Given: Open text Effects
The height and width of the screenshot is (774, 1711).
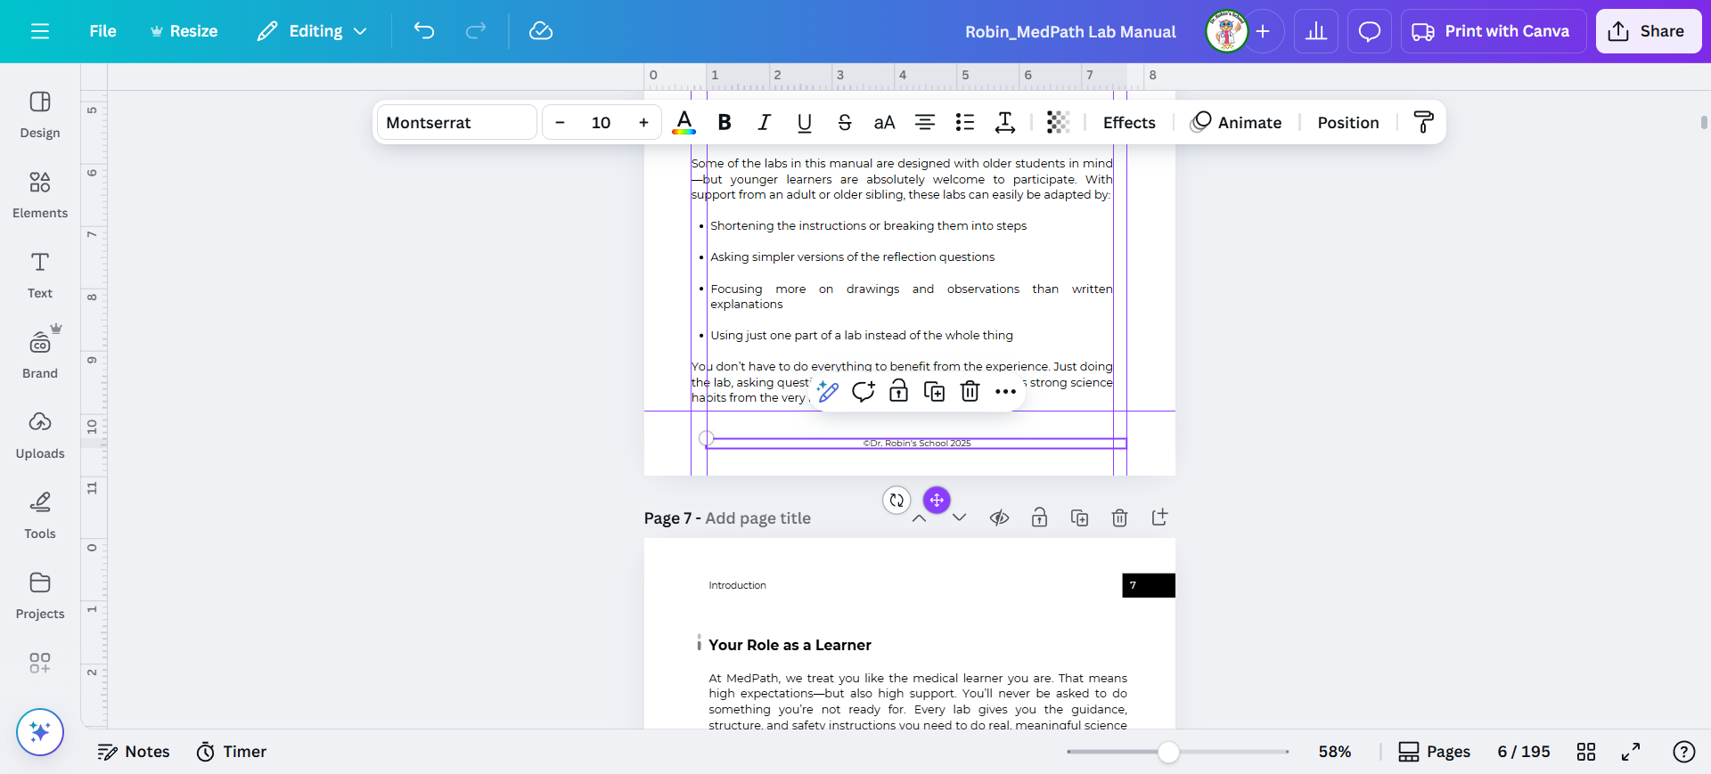Looking at the screenshot, I should coord(1129,122).
